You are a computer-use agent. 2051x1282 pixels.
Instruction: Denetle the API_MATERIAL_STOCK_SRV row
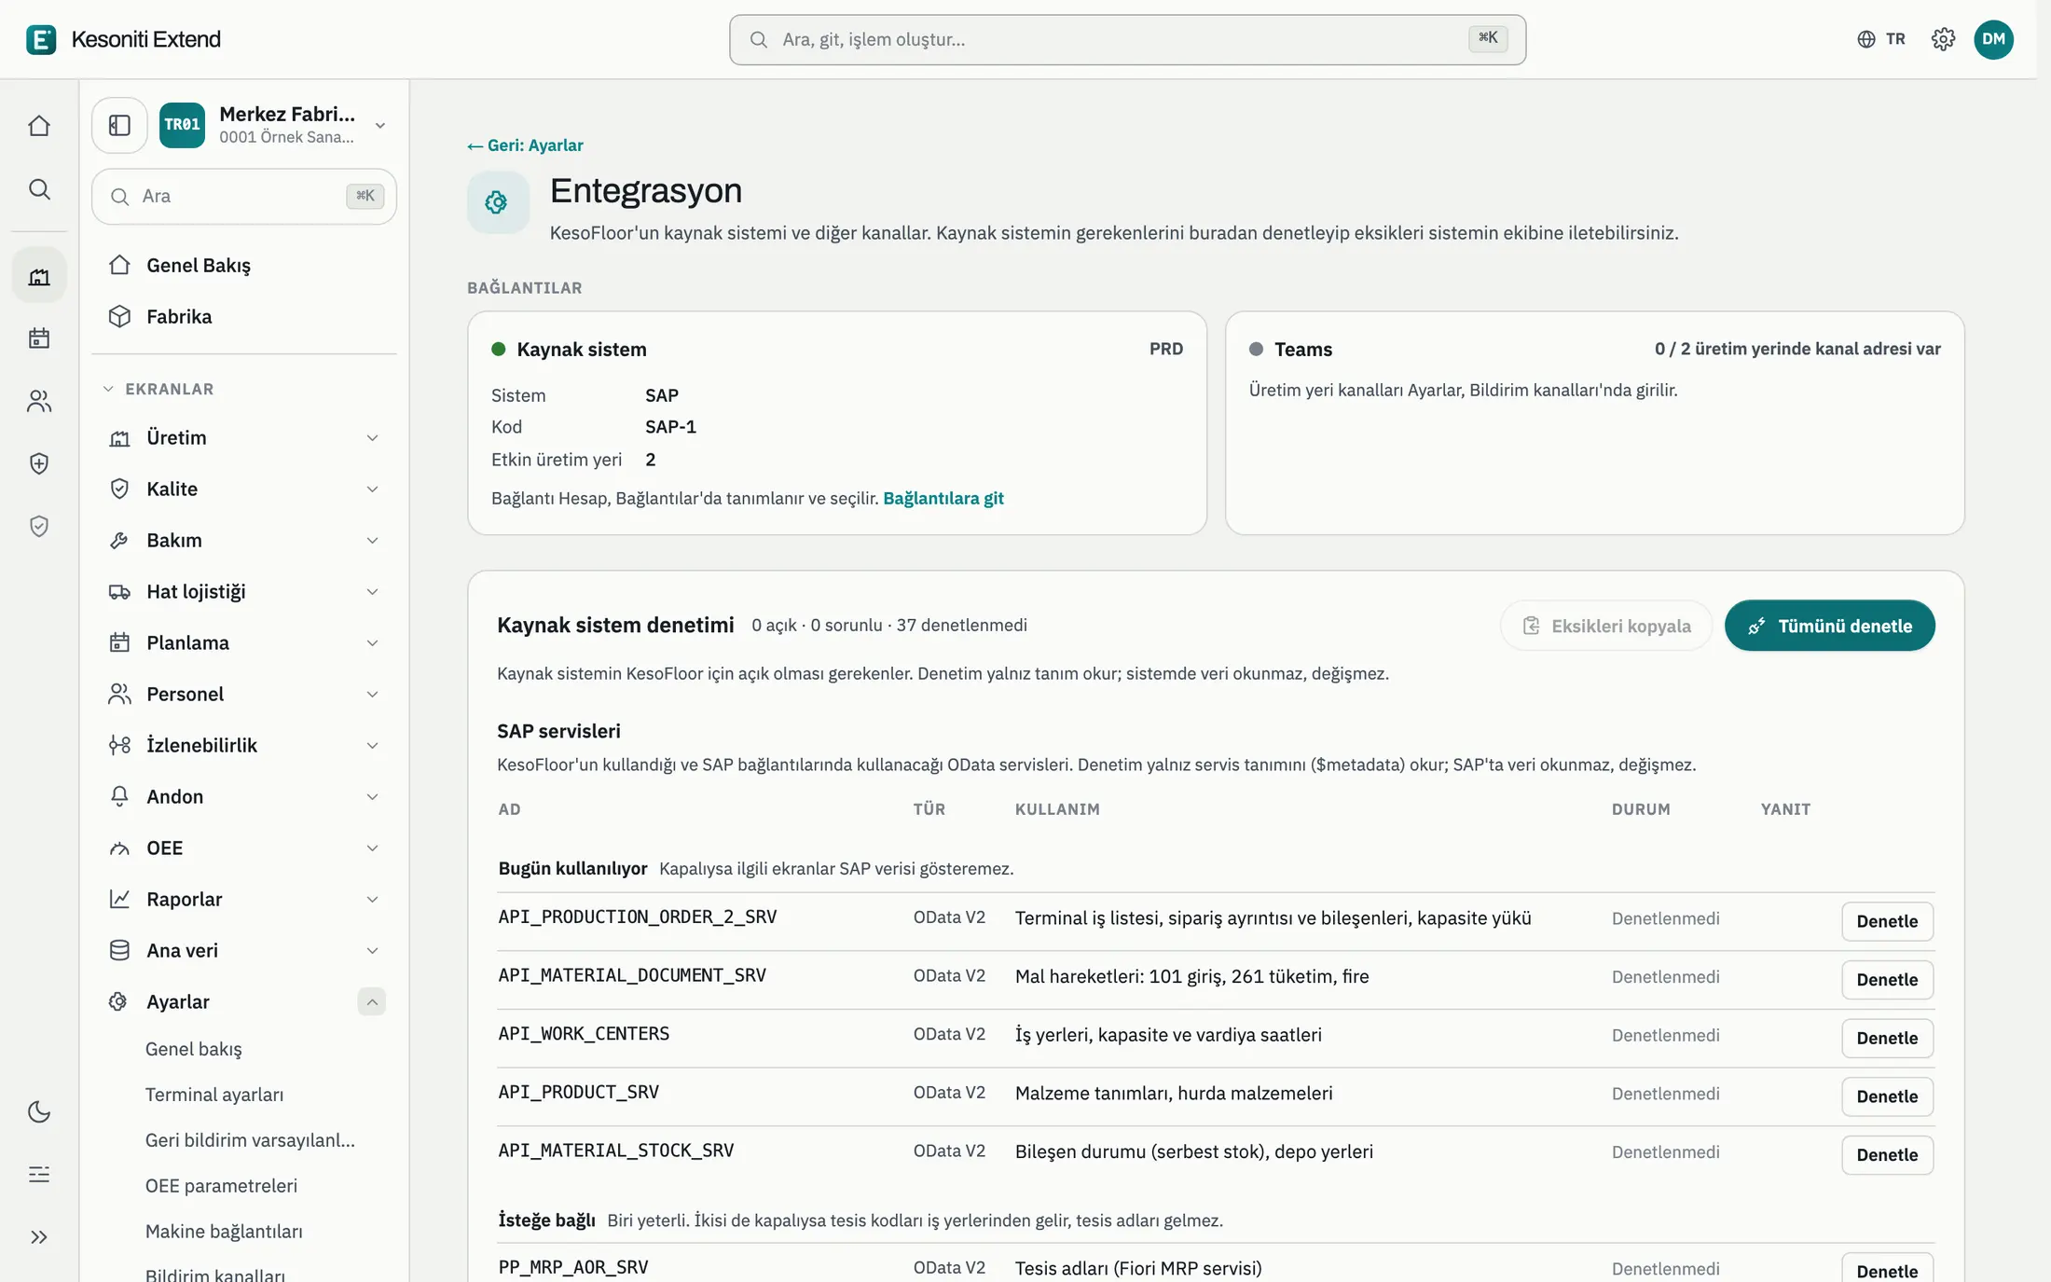pos(1887,1155)
